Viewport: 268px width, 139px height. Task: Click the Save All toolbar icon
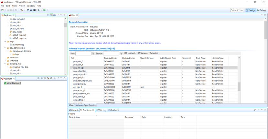(x=11, y=10)
